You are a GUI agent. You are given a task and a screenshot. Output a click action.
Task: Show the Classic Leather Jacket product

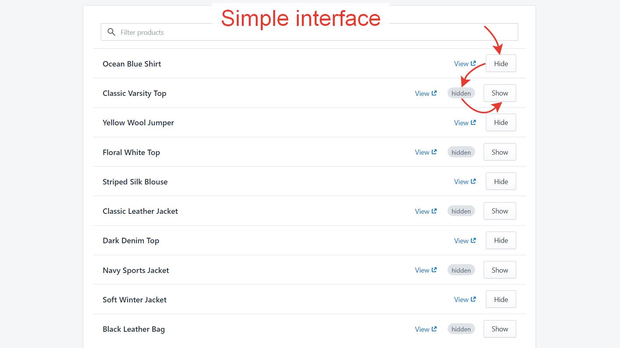[499, 211]
